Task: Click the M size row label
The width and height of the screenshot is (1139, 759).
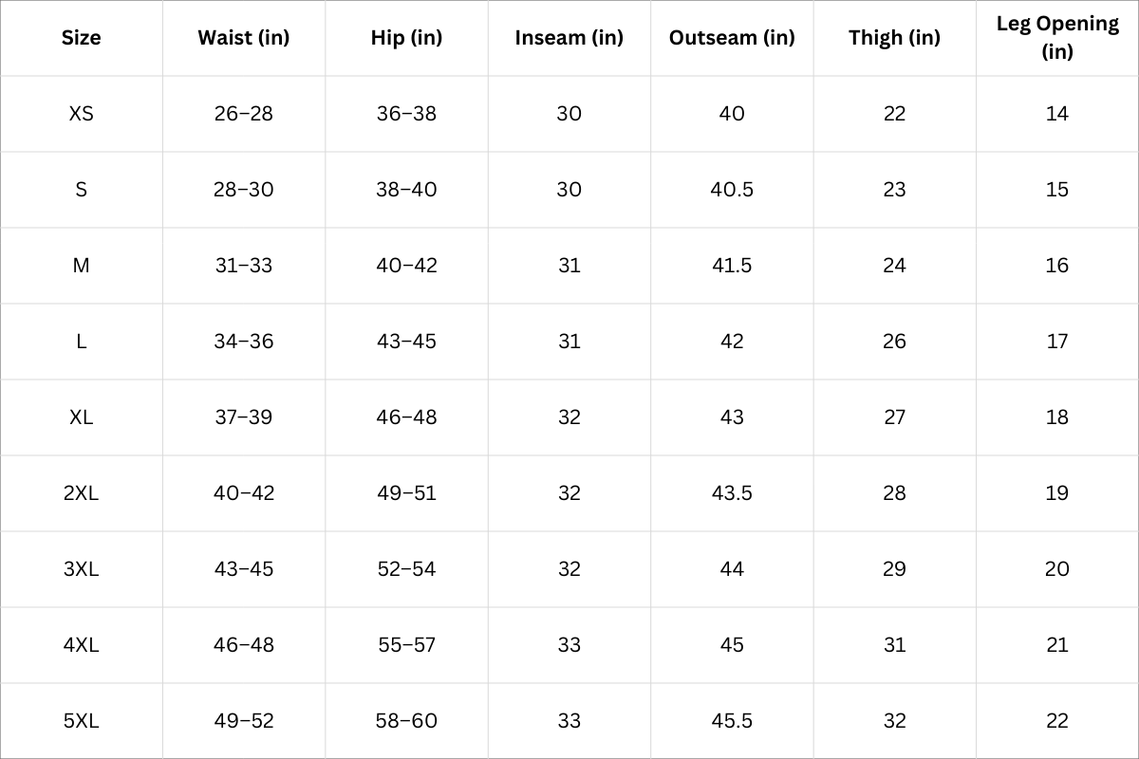Action: click(81, 266)
